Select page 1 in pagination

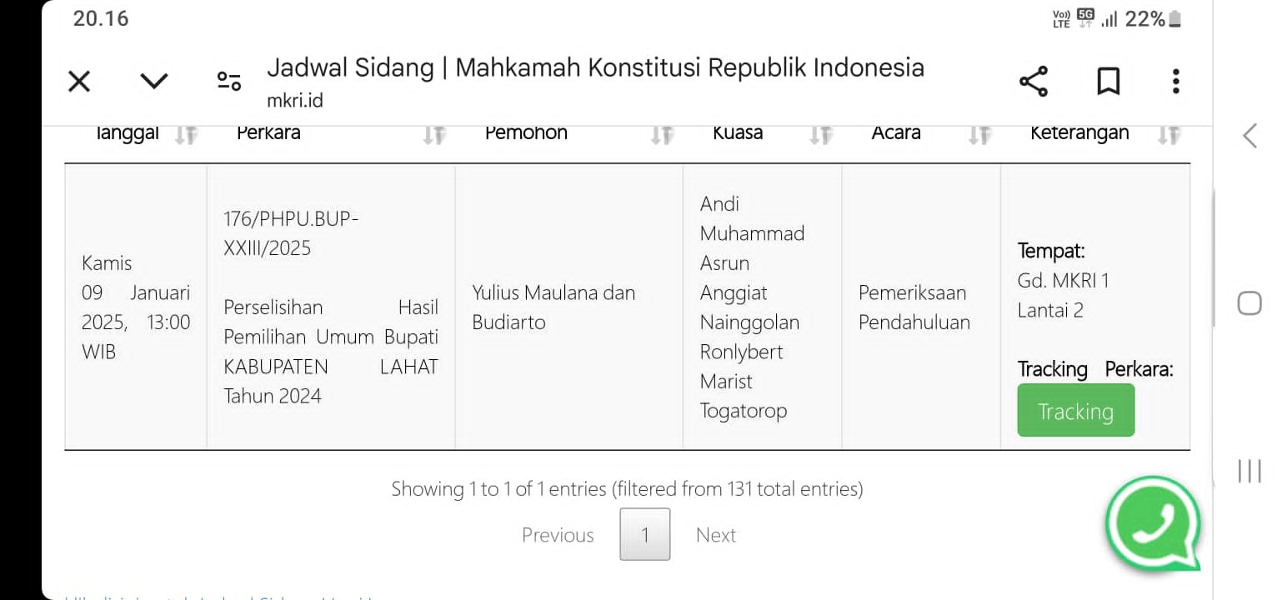pyautogui.click(x=644, y=535)
